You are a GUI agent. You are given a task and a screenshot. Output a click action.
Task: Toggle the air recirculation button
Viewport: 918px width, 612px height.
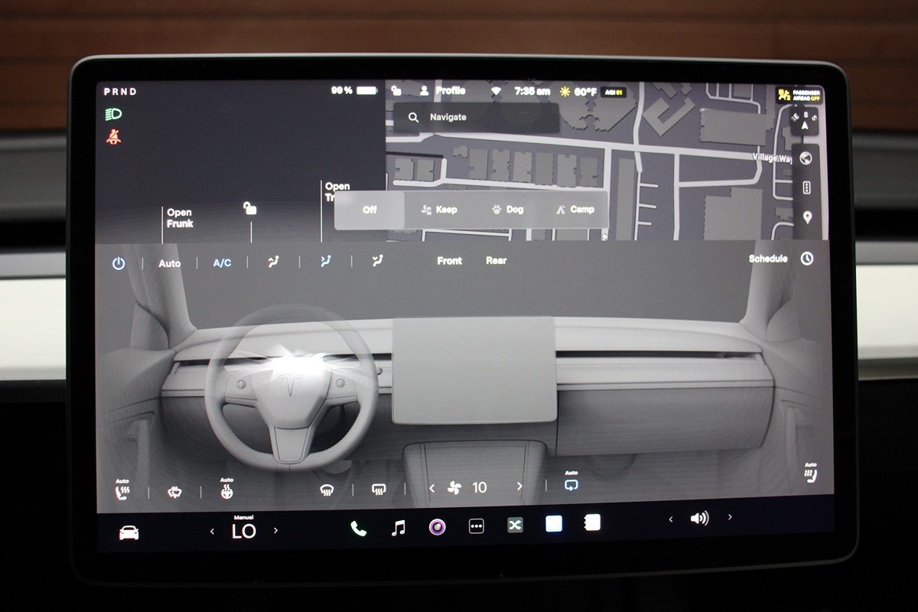point(571,485)
